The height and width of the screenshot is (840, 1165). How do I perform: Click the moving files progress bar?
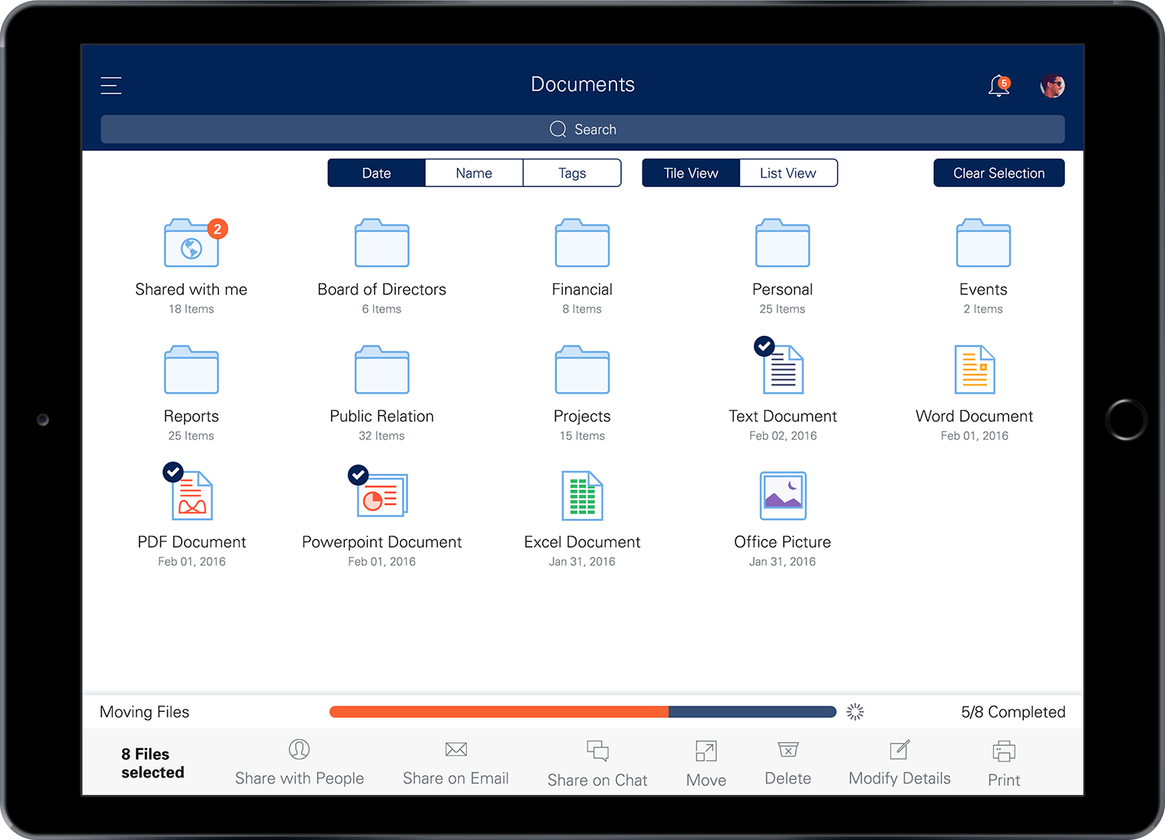(x=583, y=712)
